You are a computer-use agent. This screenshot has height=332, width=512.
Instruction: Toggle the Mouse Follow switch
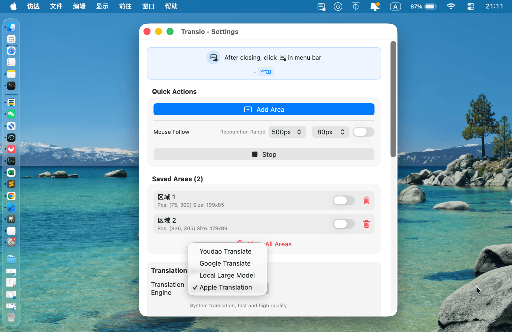click(363, 132)
